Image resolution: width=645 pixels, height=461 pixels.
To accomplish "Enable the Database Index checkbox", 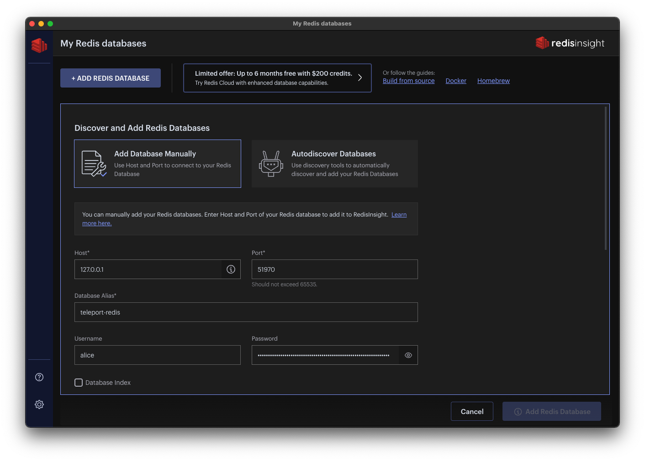I will 79,383.
